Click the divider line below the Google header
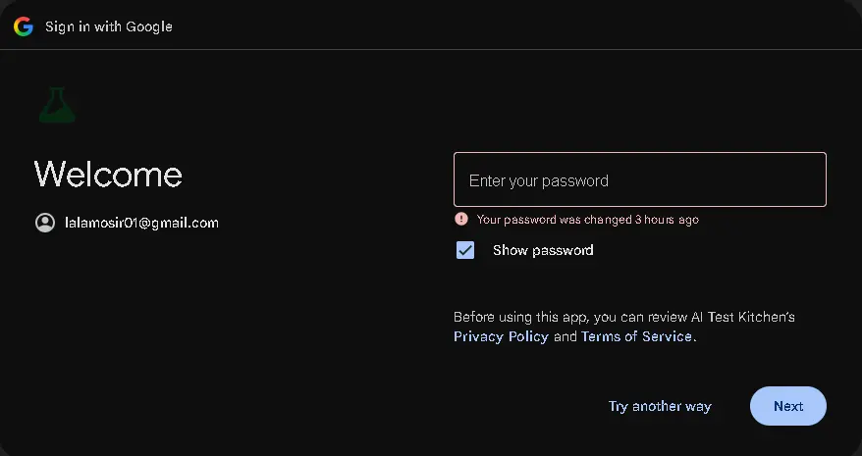 click(431, 49)
